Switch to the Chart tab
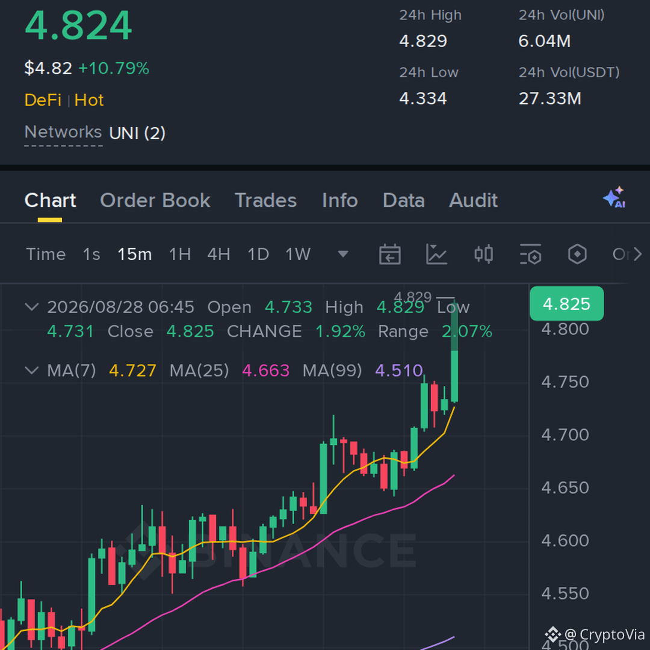650x650 pixels. pyautogui.click(x=50, y=200)
